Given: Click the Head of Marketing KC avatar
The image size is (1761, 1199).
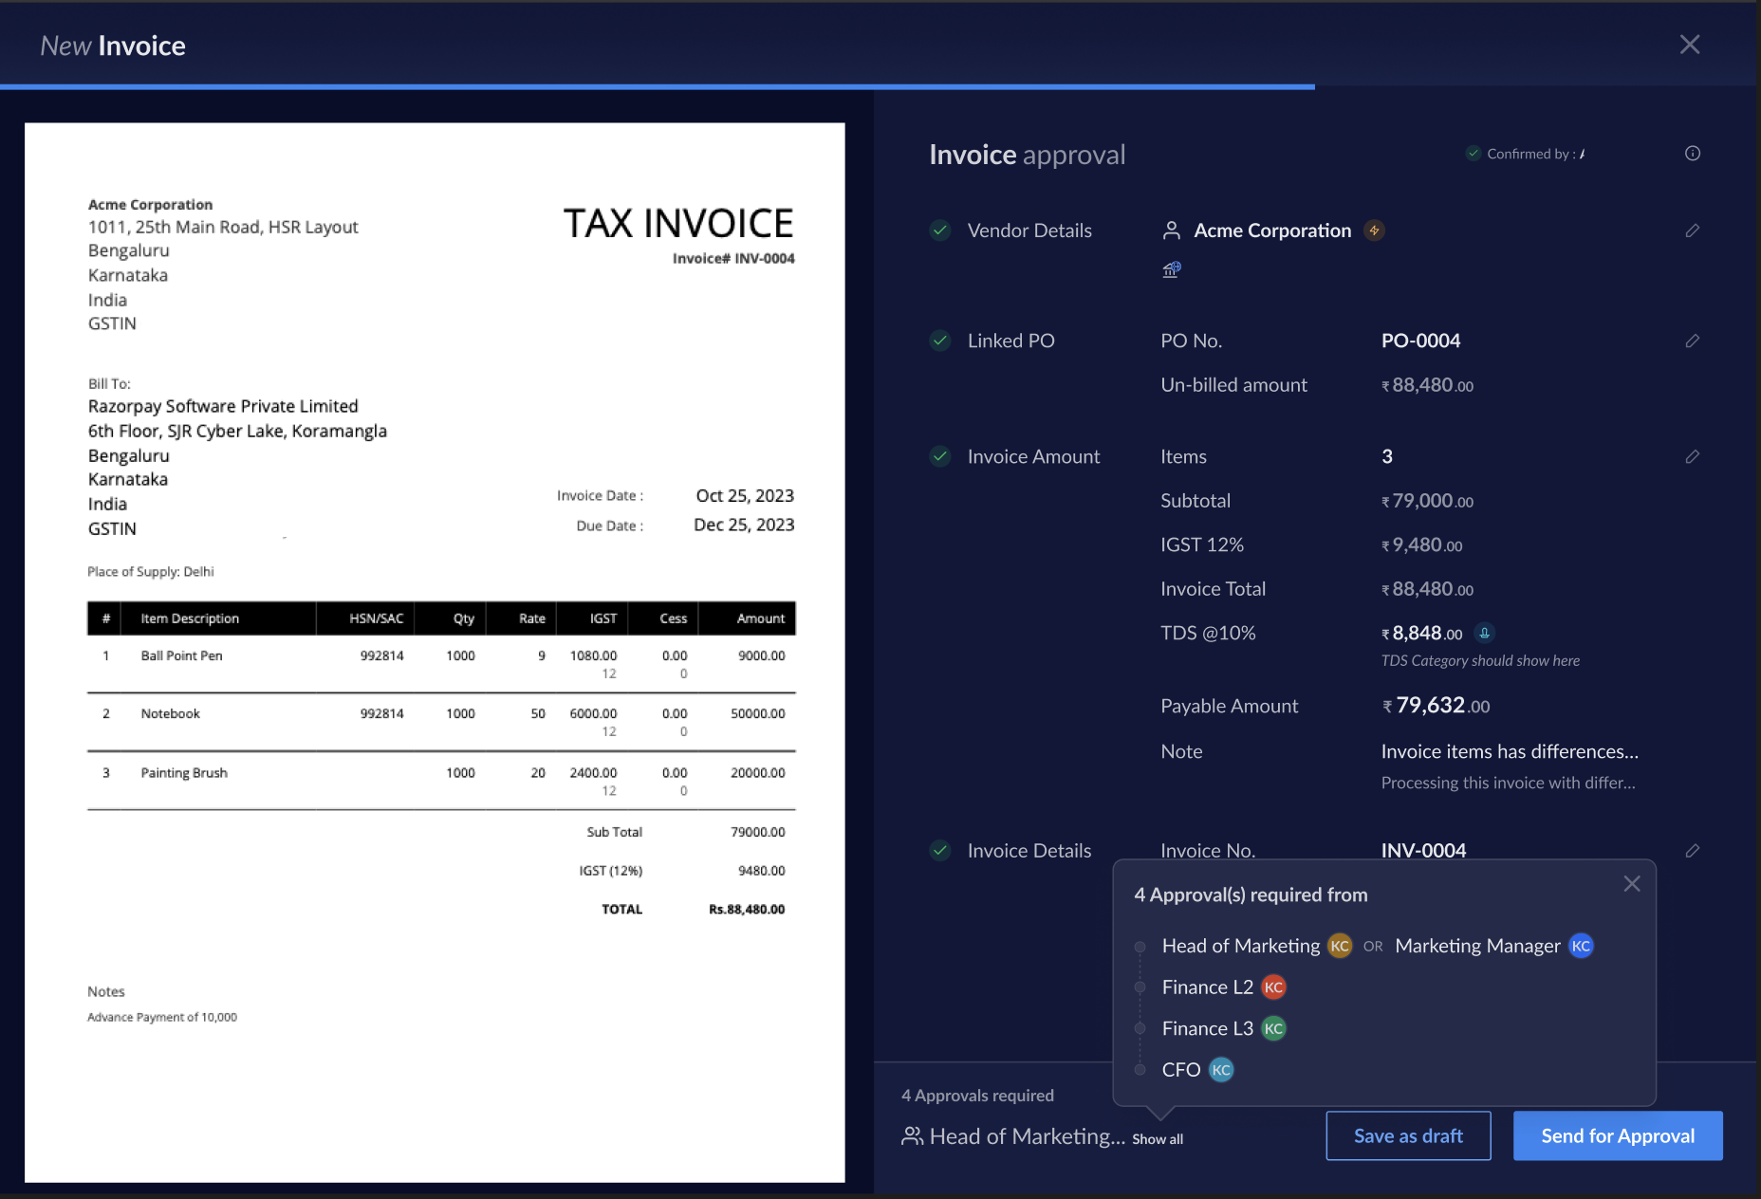Looking at the screenshot, I should coord(1339,946).
